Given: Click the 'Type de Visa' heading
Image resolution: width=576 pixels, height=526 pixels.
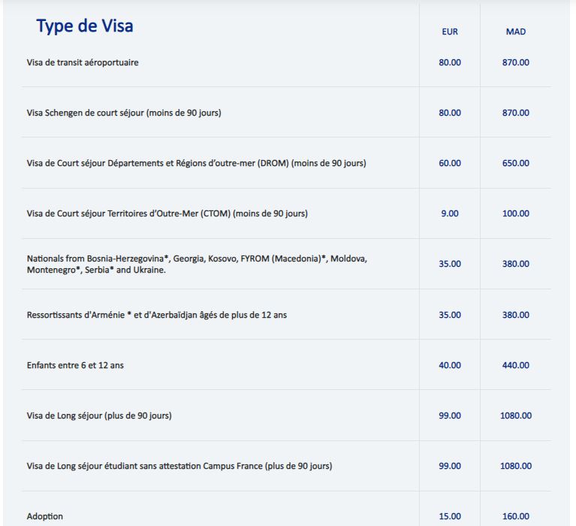Looking at the screenshot, I should point(85,27).
